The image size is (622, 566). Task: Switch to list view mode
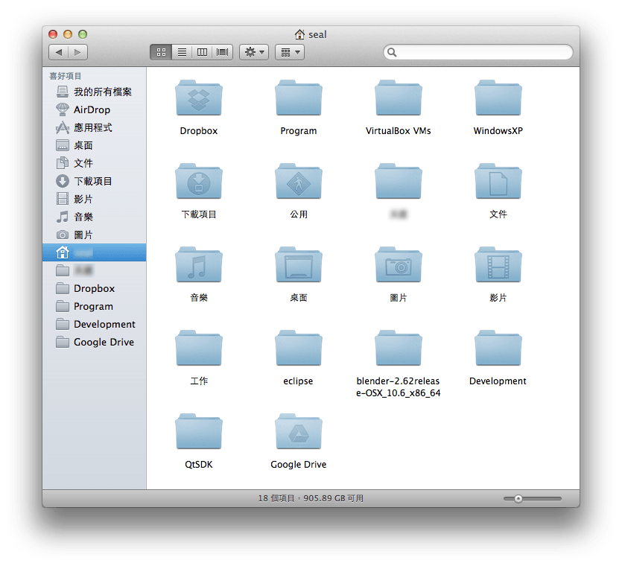coord(181,52)
